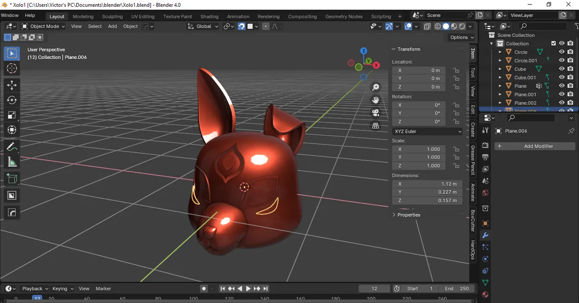Toggle X-ray display mode
The image size is (579, 303).
pyautogui.click(x=427, y=26)
